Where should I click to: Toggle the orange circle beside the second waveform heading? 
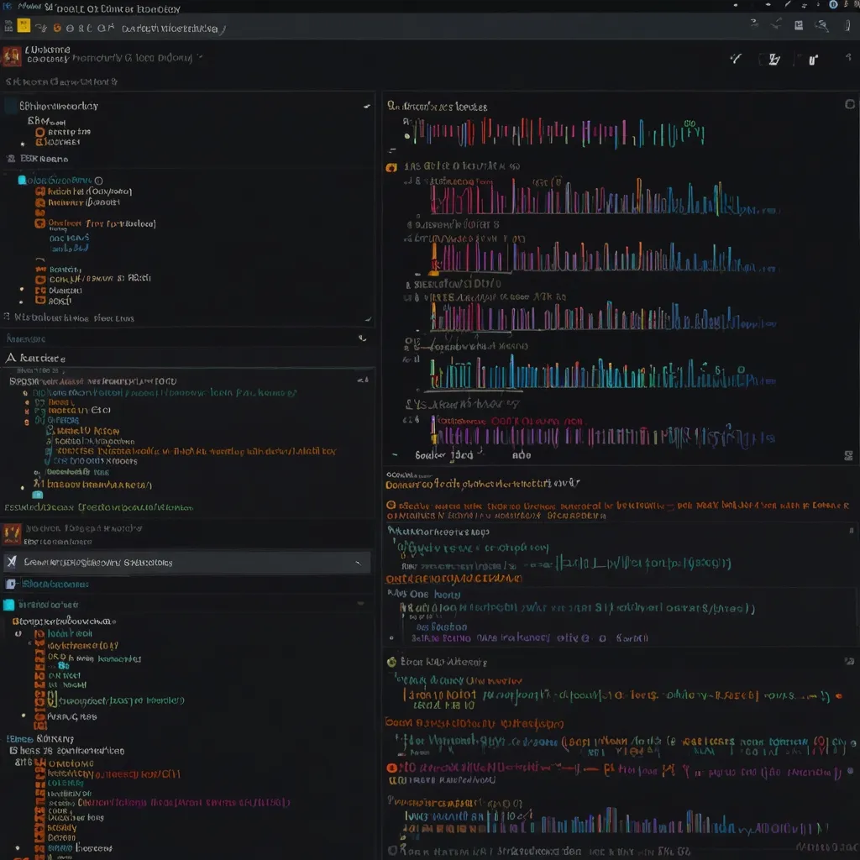click(391, 167)
